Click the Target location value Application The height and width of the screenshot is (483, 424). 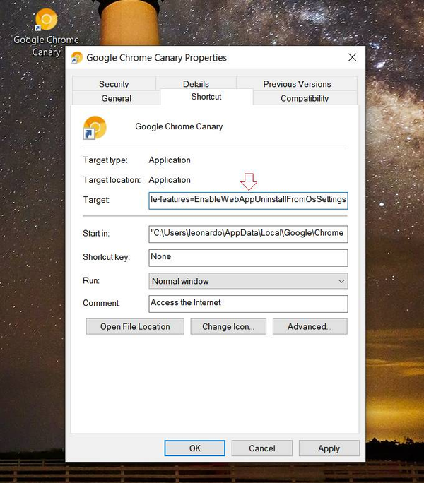(x=170, y=180)
